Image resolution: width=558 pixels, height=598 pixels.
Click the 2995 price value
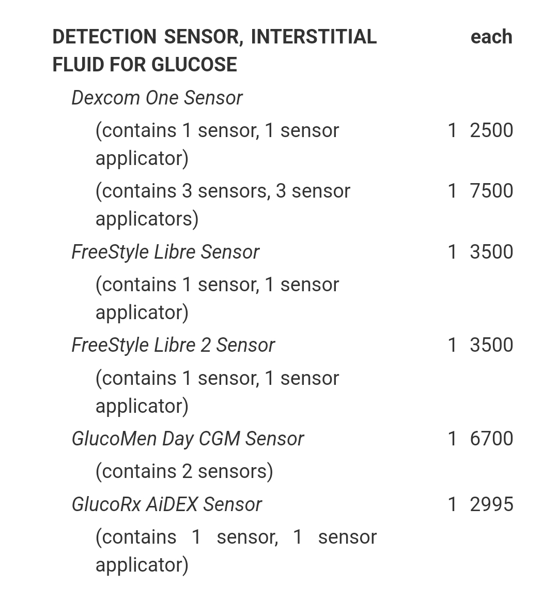point(491,504)
